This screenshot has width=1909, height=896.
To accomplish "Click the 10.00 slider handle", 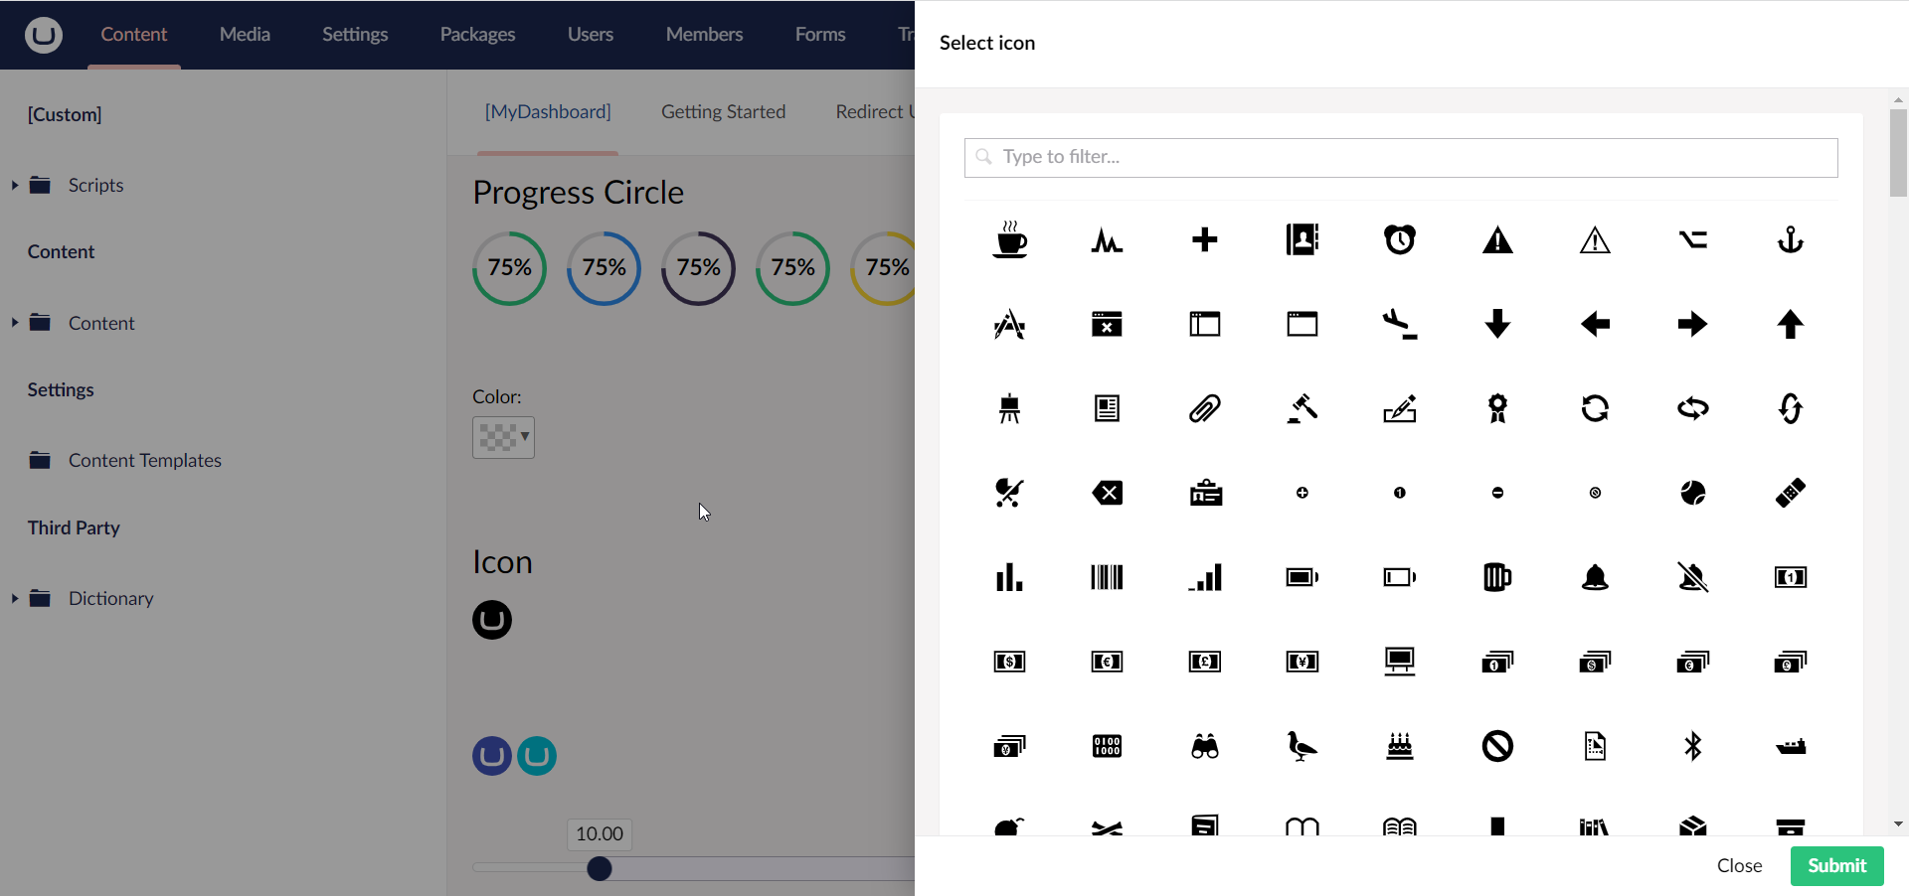I will point(600,869).
